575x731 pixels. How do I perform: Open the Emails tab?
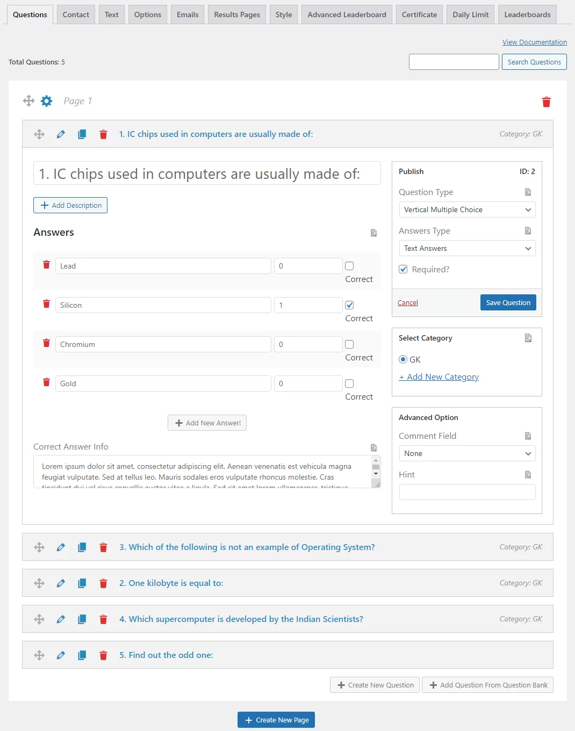(x=188, y=15)
